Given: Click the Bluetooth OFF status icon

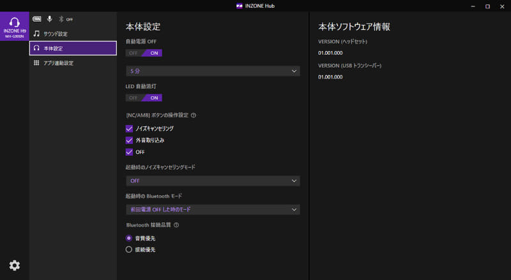Looking at the screenshot, I should click(x=66, y=19).
